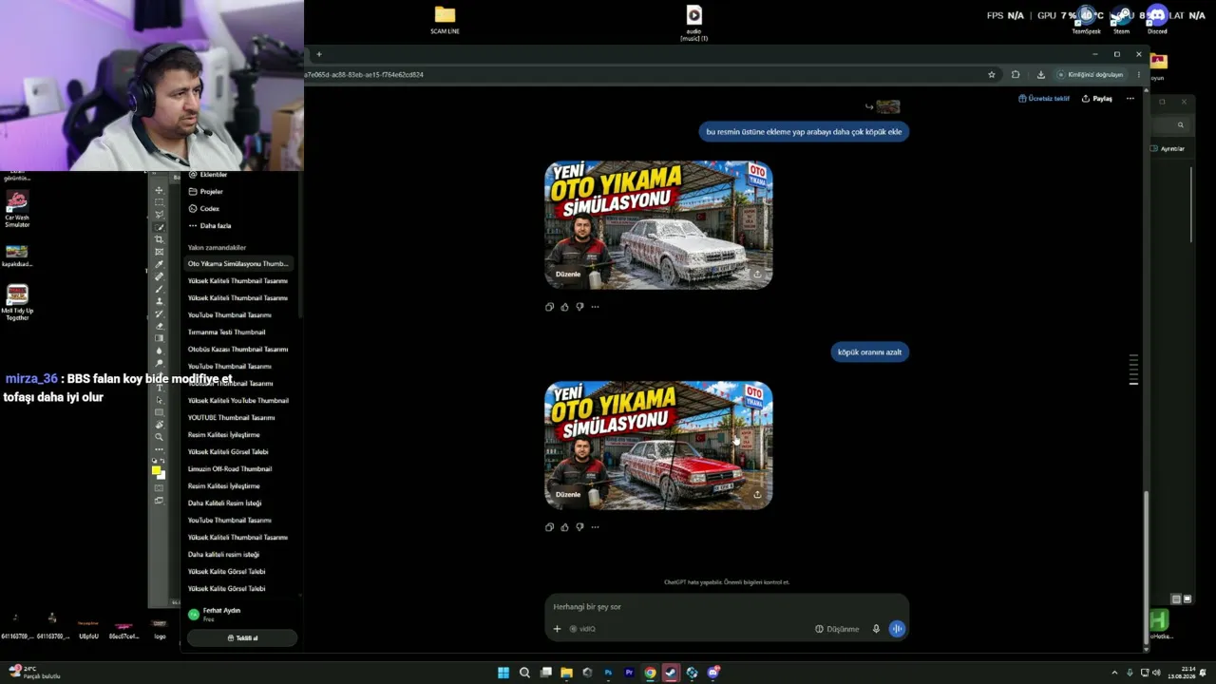Open the Chrome three-dot menu
The image size is (1216, 684).
pos(1139,75)
